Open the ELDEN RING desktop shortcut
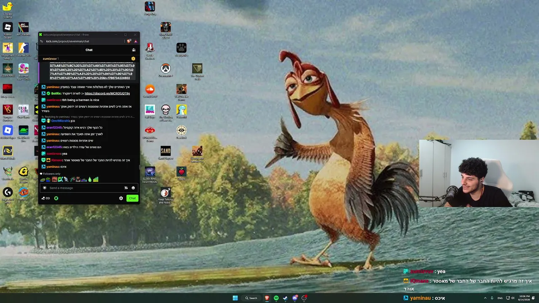 pos(8,70)
